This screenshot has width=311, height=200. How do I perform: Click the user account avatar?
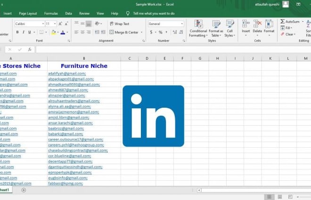(286, 4)
